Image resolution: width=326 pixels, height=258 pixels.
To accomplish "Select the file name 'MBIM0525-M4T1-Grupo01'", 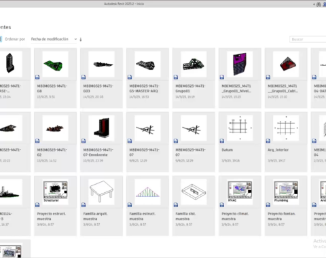I will 191,88.
